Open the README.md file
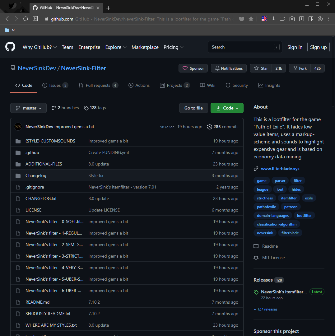Screen dimensions: 335x336 pyautogui.click(x=38, y=302)
